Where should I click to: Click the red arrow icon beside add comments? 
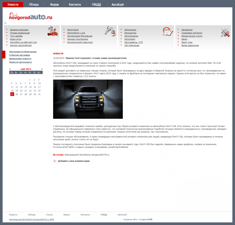pos(55,161)
